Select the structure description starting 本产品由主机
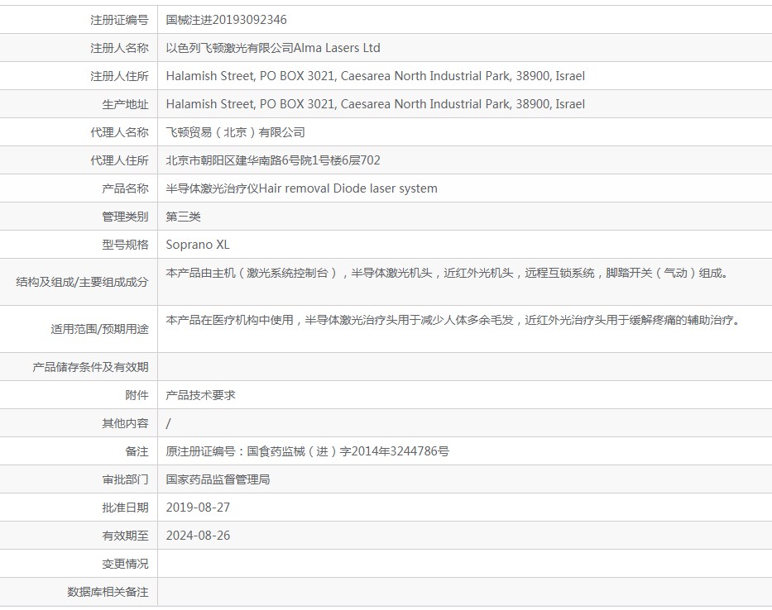772x610 pixels. pos(448,273)
